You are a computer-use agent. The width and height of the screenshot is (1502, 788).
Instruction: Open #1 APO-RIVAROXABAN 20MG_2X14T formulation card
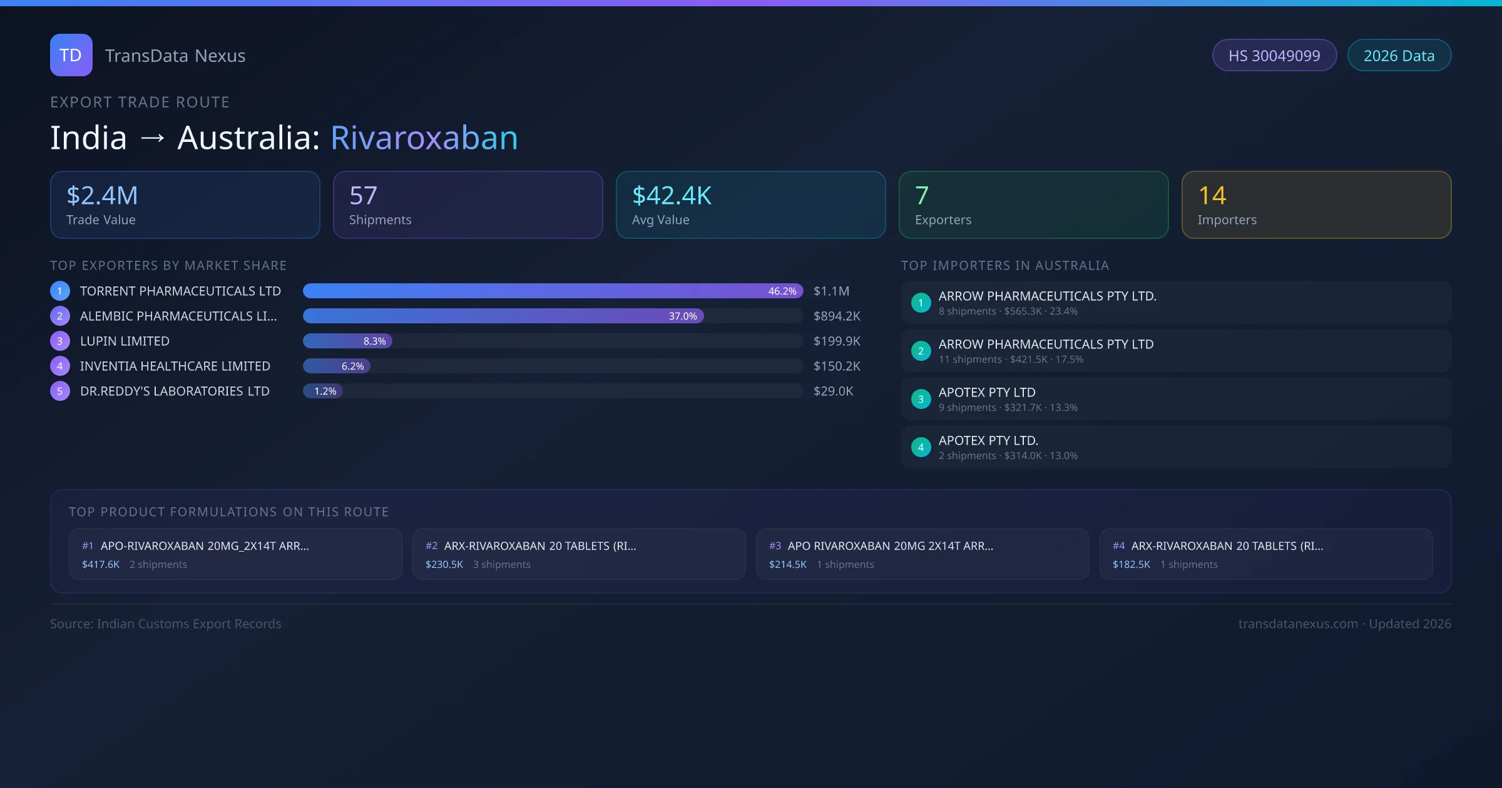pos(235,554)
